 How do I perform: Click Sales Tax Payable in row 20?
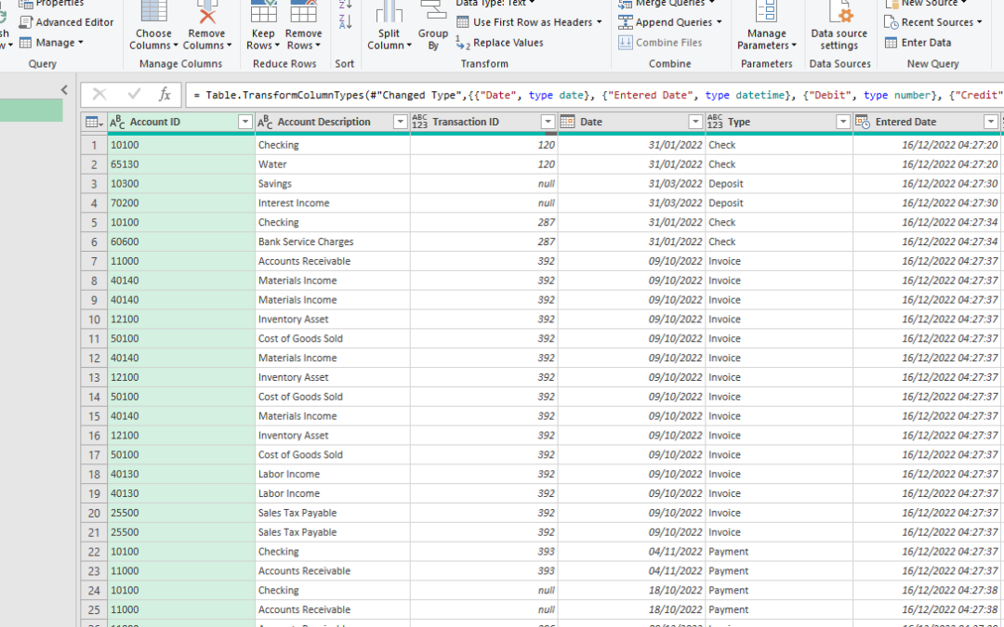coord(333,513)
